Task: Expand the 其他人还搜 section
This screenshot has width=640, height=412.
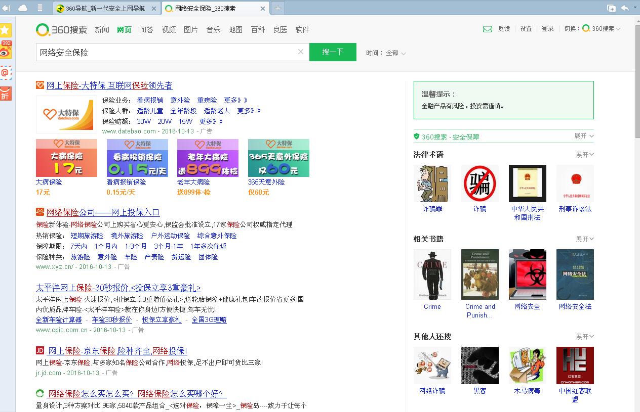Action: click(x=585, y=336)
